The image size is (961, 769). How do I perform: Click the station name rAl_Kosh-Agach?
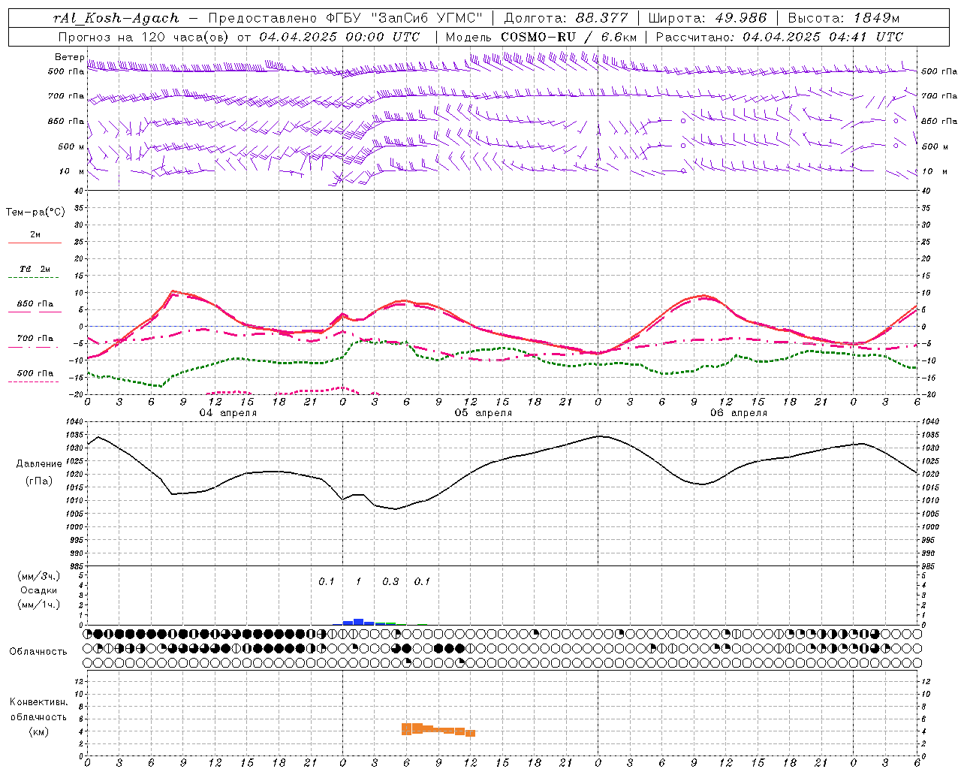point(116,18)
